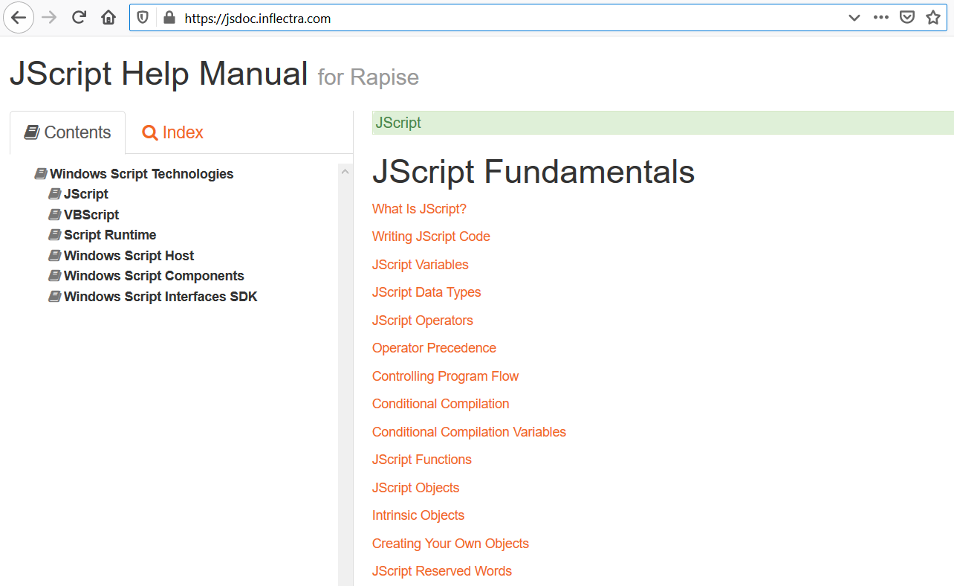Follow the JScript Operators link
Image resolution: width=954 pixels, height=586 pixels.
point(422,321)
